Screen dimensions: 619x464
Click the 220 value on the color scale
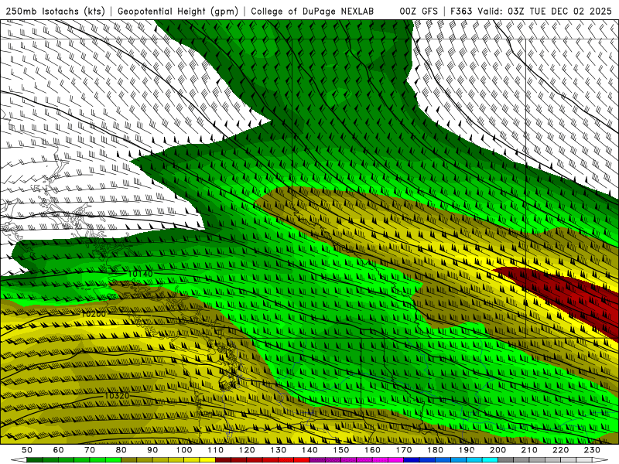point(560,450)
